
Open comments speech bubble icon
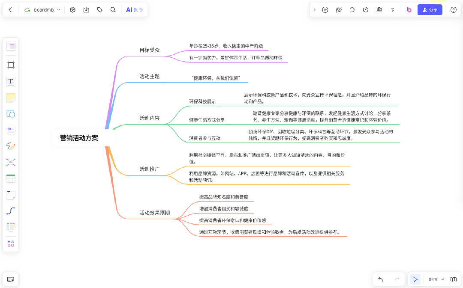click(x=352, y=10)
